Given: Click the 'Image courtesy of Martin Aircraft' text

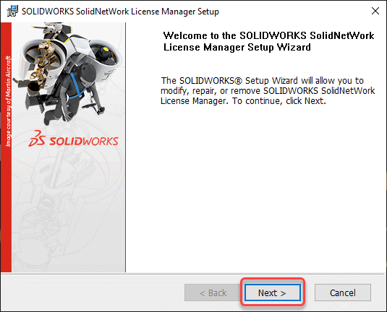Looking at the screenshot, I should [8, 101].
